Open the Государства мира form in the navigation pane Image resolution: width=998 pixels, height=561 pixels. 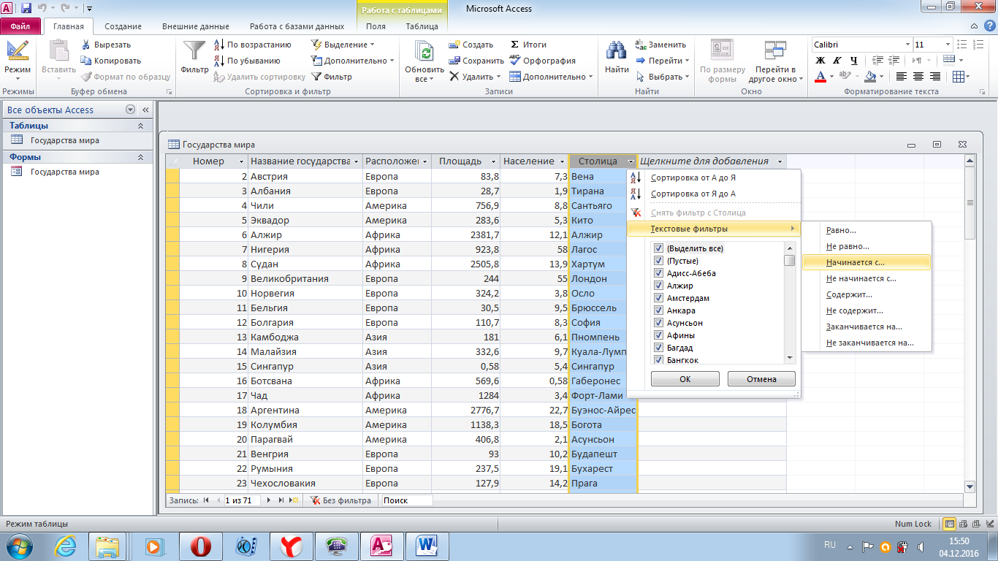click(x=64, y=172)
